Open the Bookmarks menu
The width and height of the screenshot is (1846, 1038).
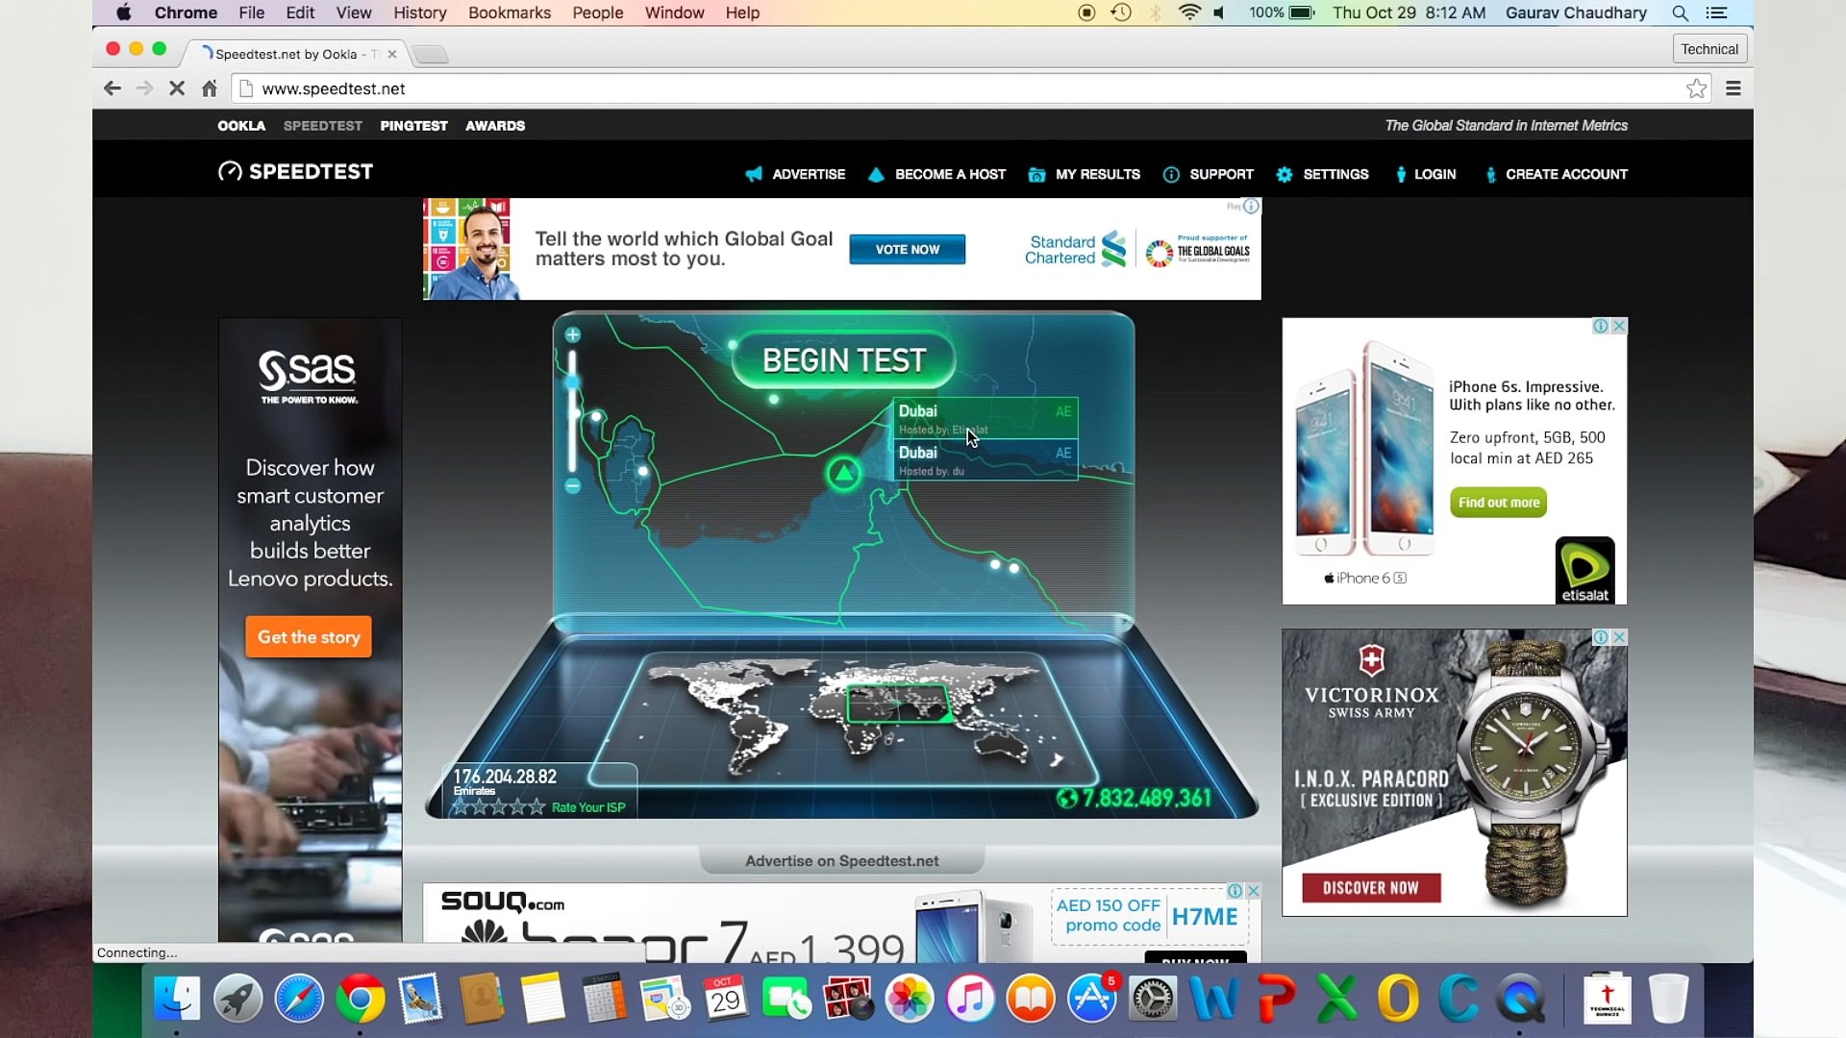(x=509, y=12)
